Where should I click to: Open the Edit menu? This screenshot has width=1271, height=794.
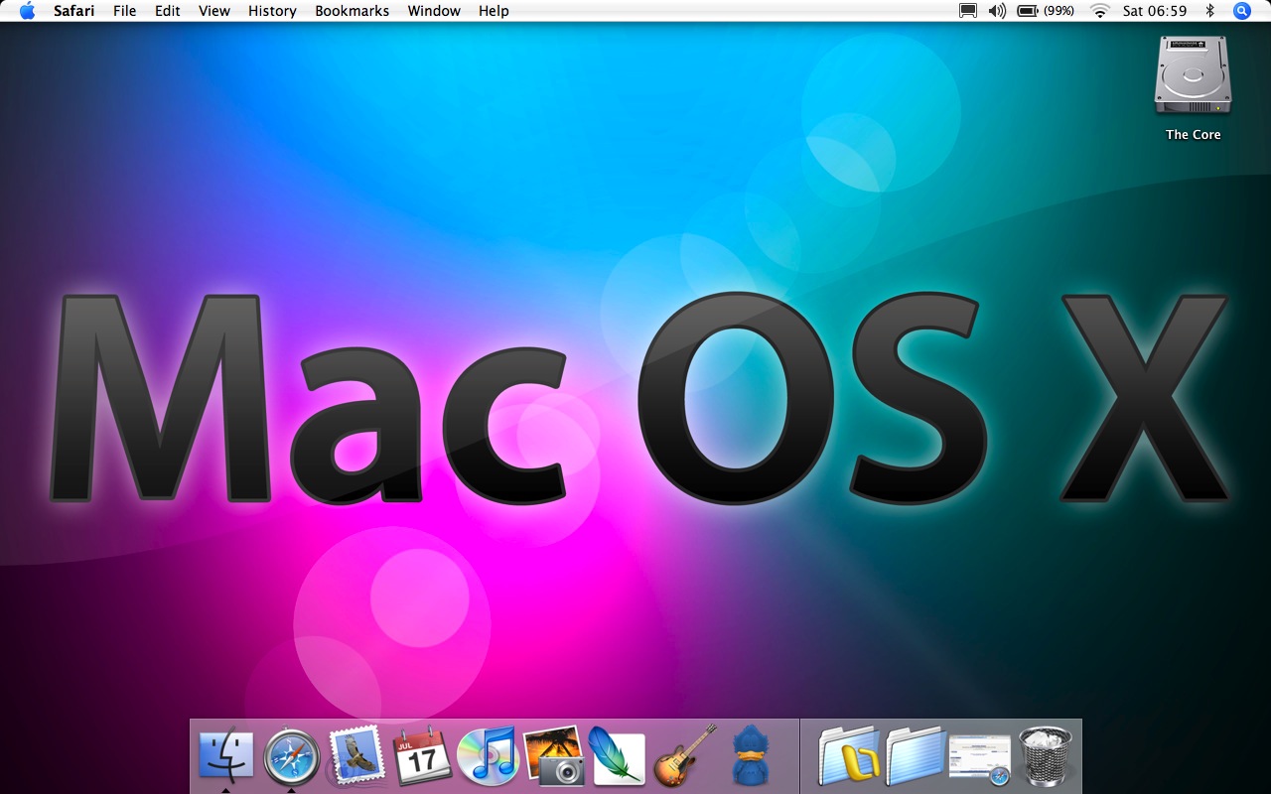(167, 11)
